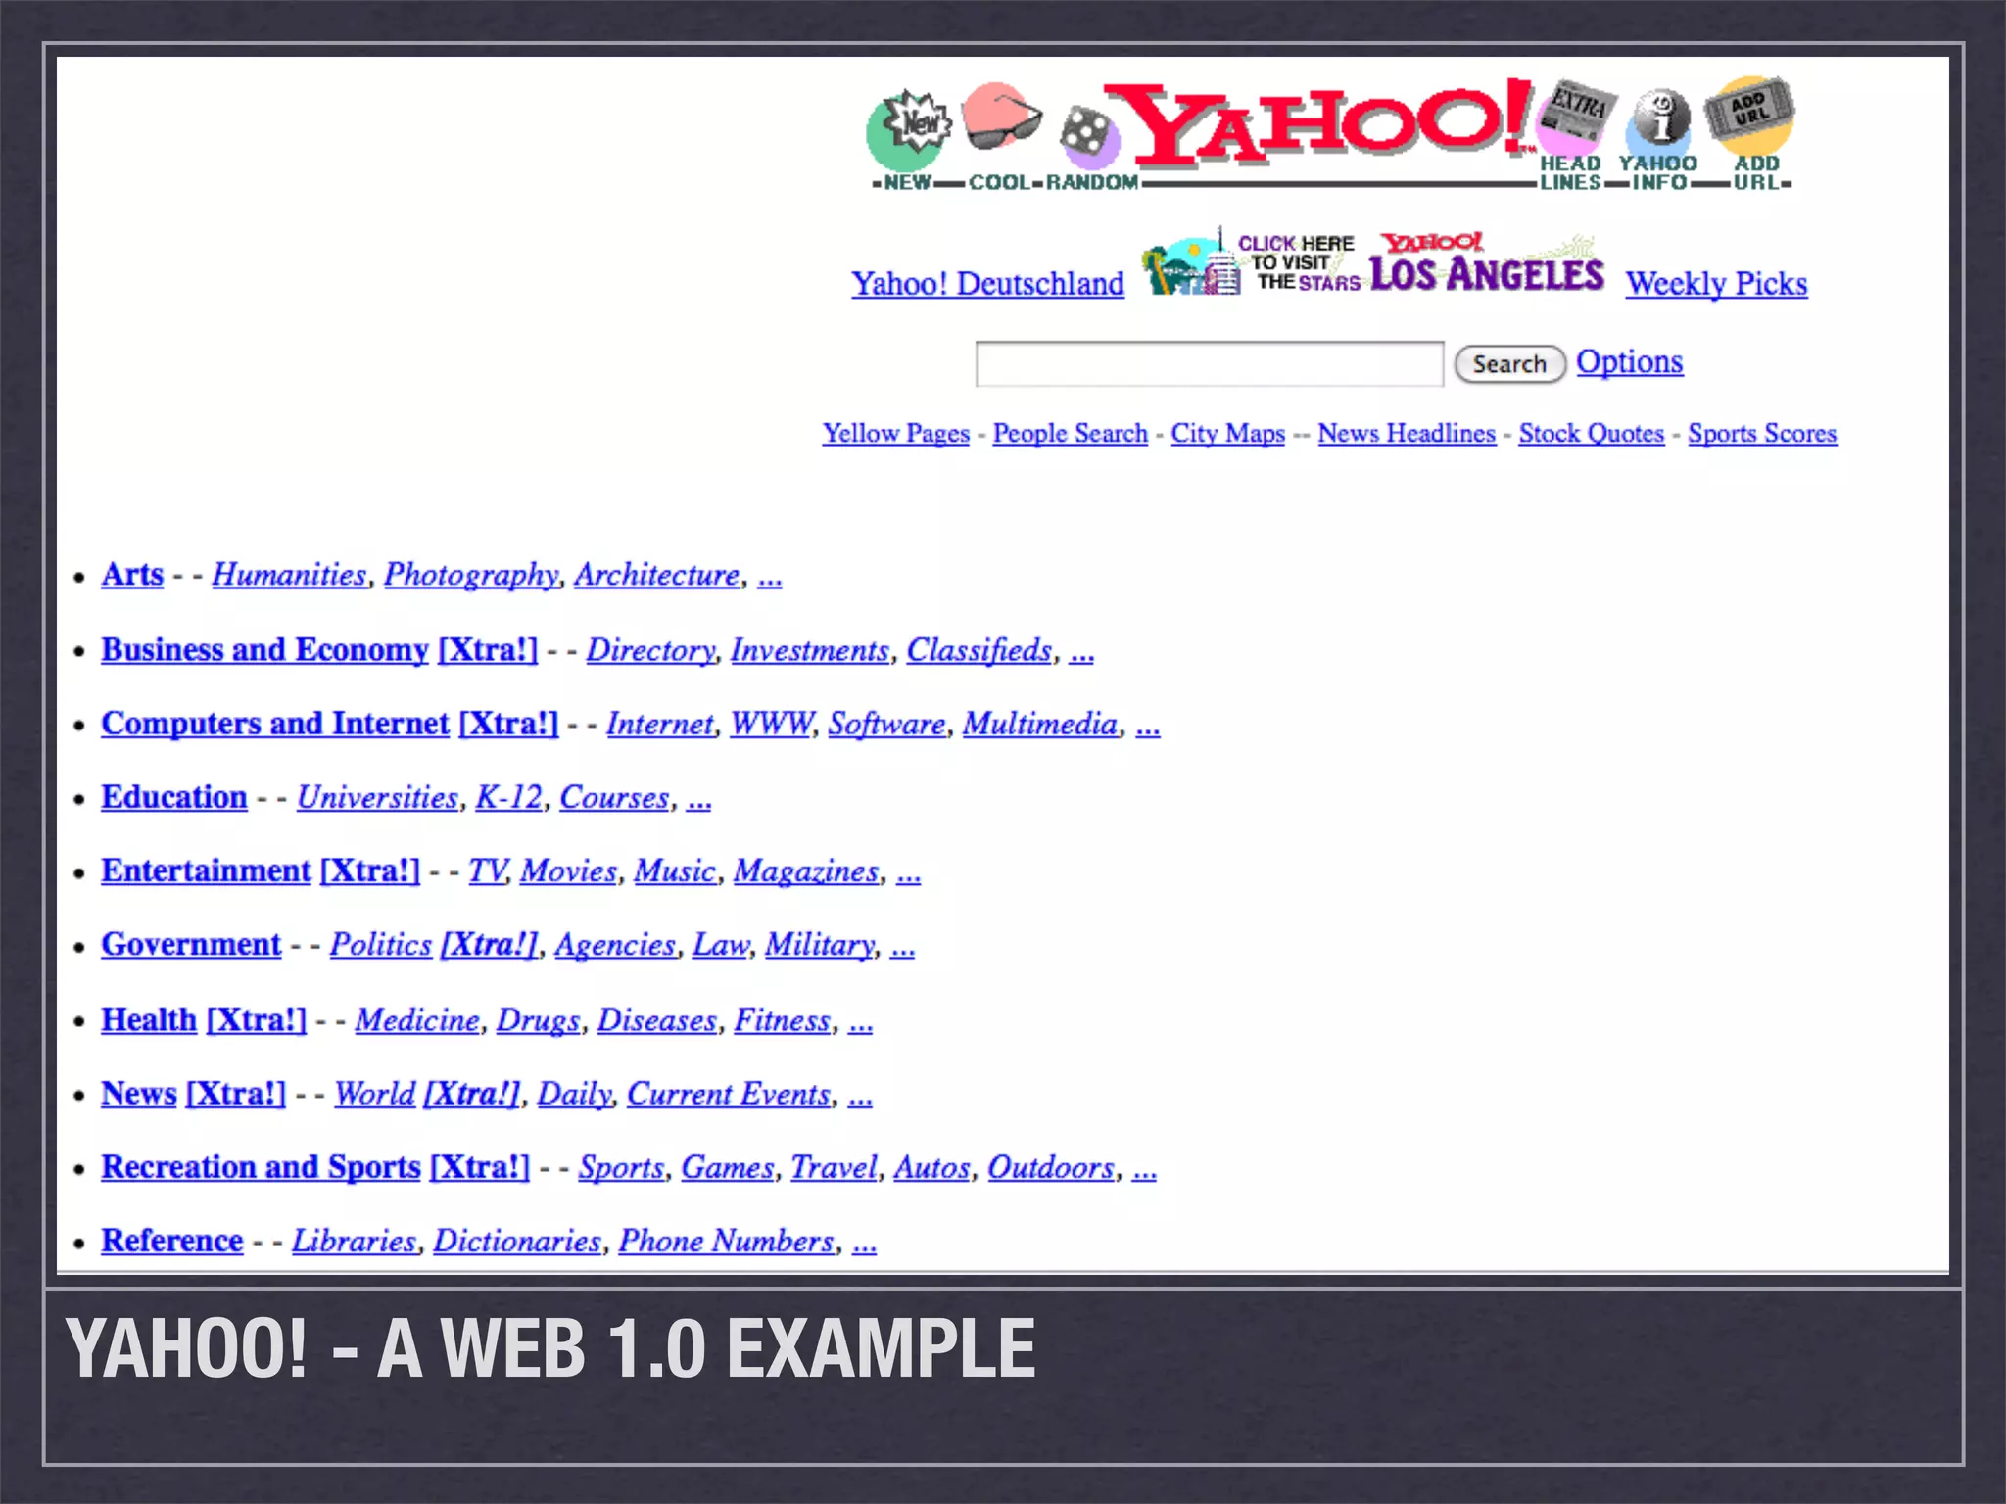Open Investments subcategory
Image resolution: width=2006 pixels, height=1504 pixels.
(x=809, y=650)
